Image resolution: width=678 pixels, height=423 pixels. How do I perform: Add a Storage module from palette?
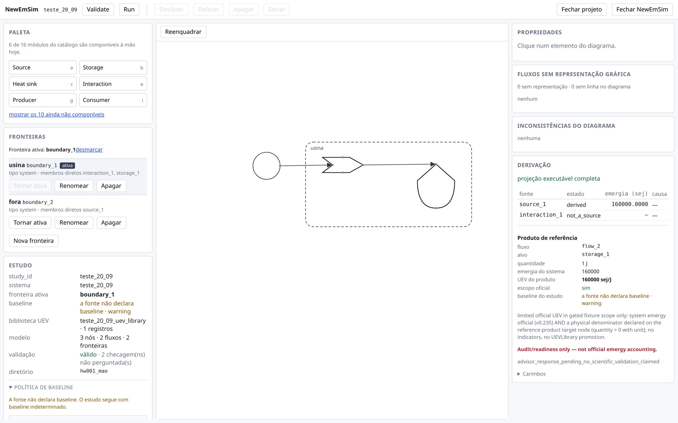click(113, 67)
